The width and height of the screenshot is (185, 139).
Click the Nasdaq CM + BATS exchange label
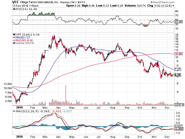73,2
